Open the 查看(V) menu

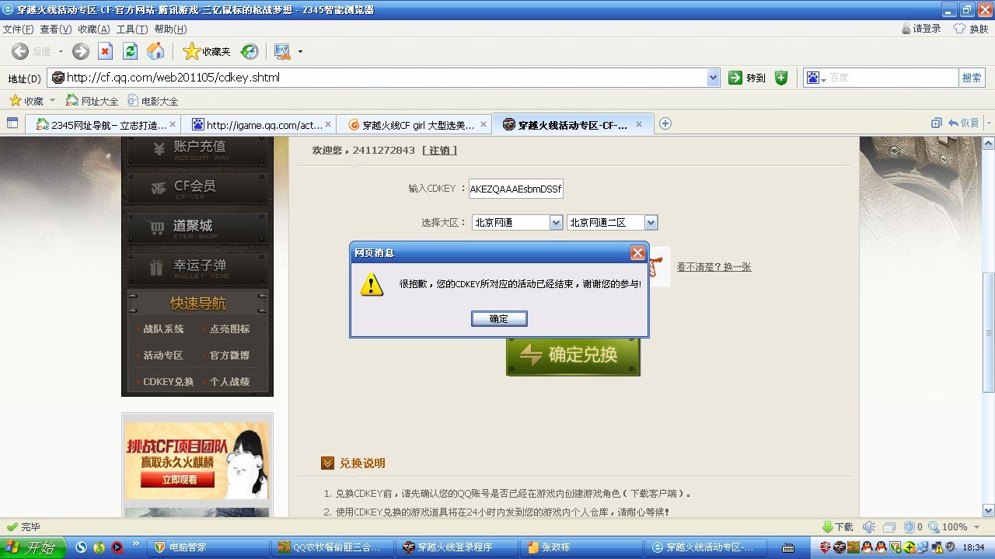[56, 30]
